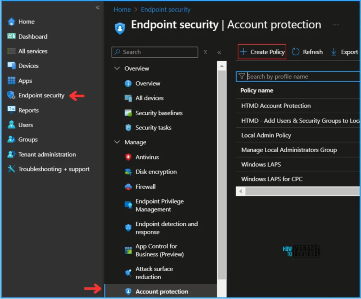Open the Windows LAPS policy
This screenshot has height=299, width=361.
point(261,164)
